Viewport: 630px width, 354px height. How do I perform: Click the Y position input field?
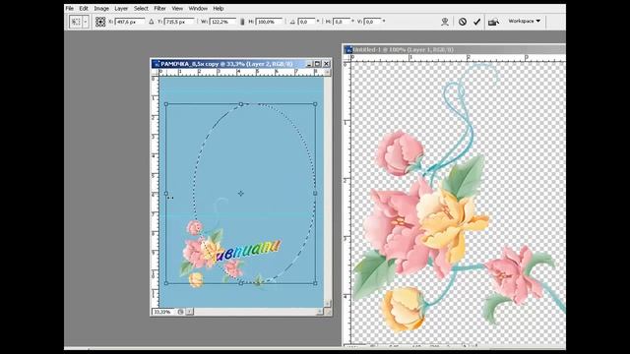pyautogui.click(x=179, y=22)
